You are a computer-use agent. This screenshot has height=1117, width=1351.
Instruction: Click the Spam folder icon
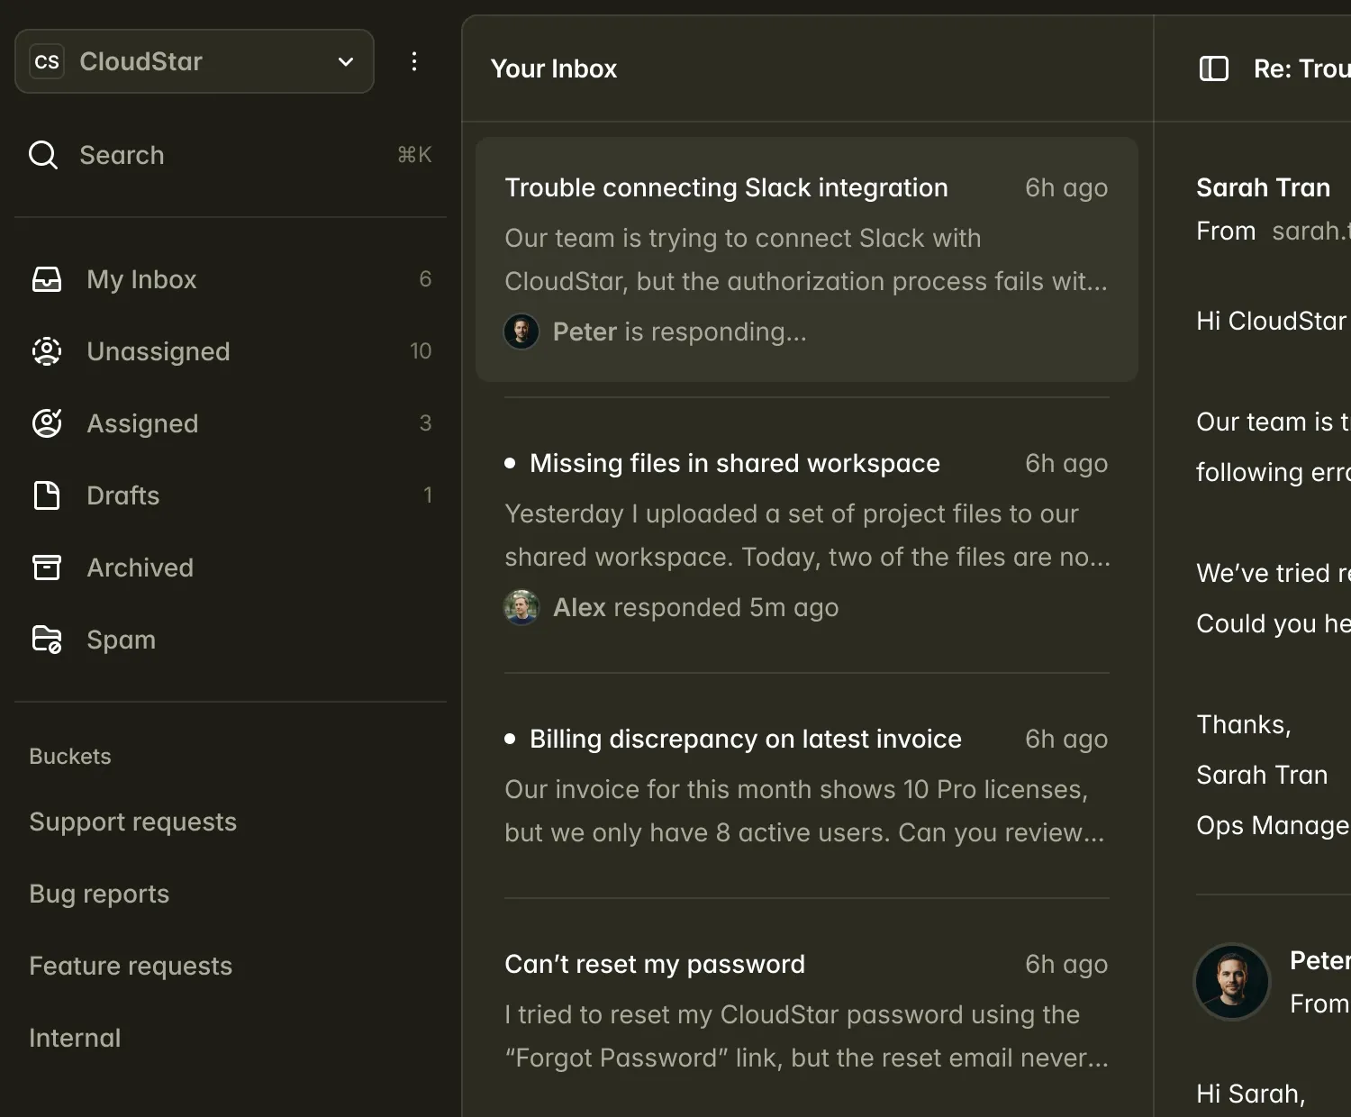(47, 640)
